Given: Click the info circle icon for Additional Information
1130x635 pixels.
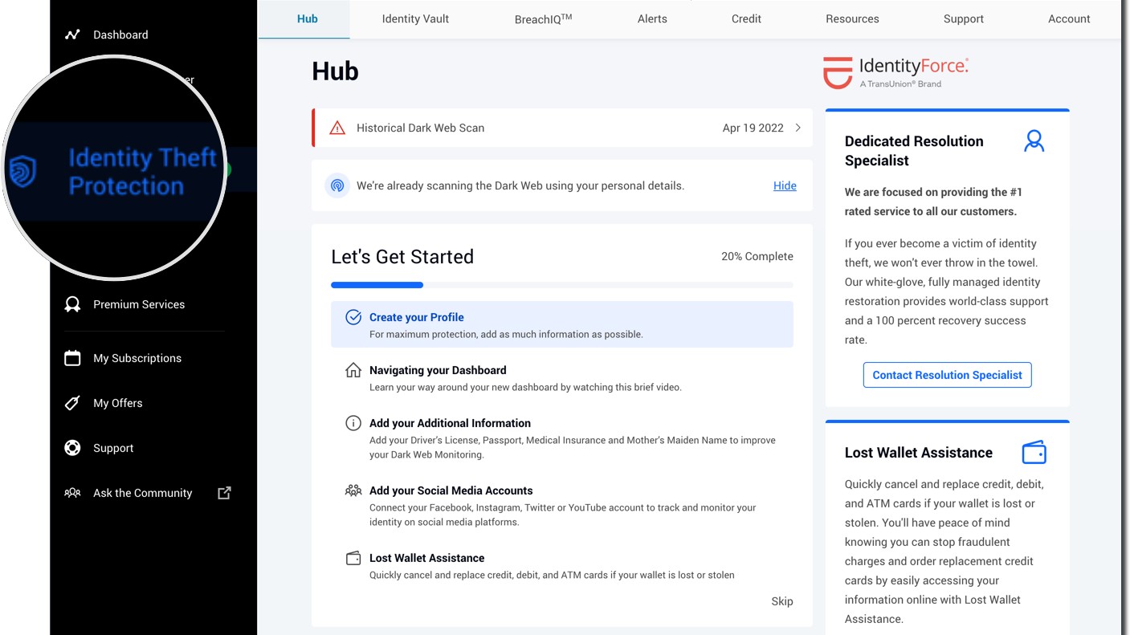Looking at the screenshot, I should 353,423.
